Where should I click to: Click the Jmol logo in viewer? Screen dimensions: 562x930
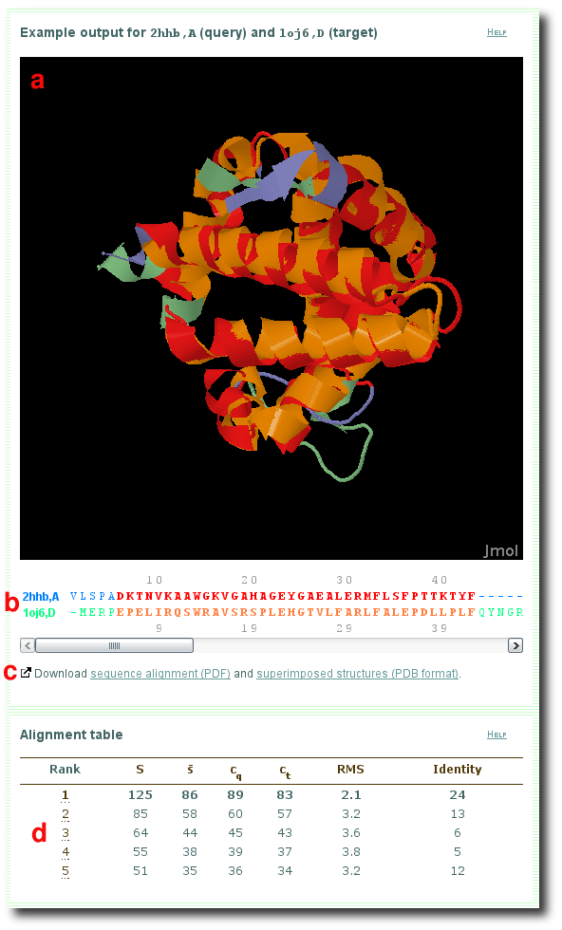pyautogui.click(x=499, y=550)
